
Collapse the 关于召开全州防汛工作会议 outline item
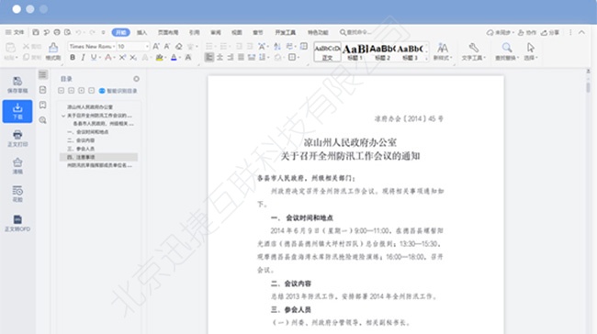[63, 116]
